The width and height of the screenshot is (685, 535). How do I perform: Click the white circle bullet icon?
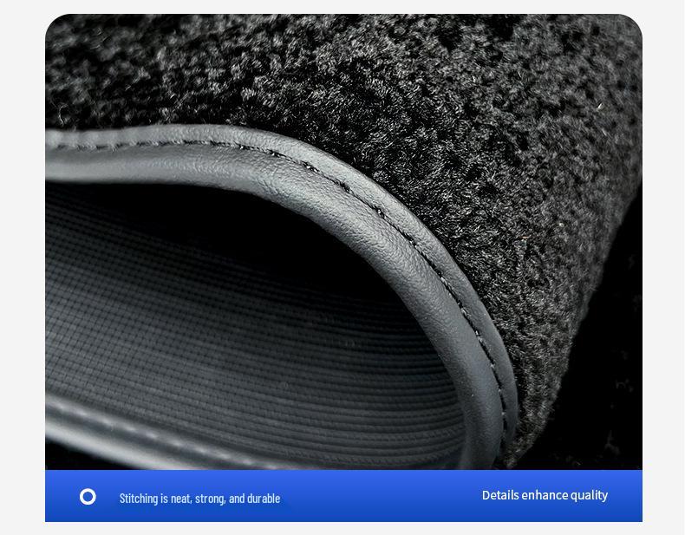88,496
